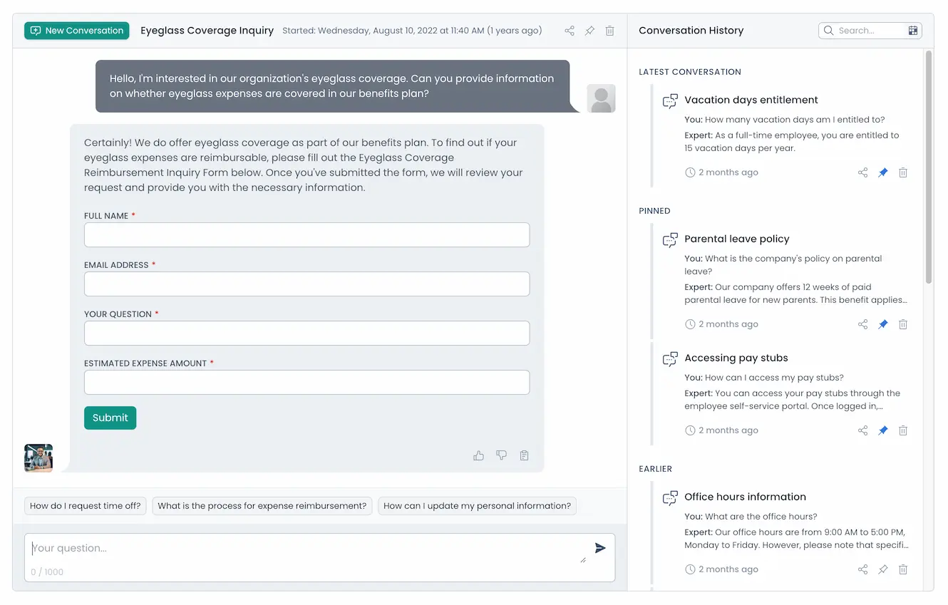Start a New Conversation

pos(76,31)
